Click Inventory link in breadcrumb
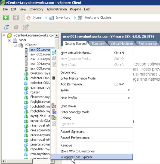This screenshot has height=164, width=160. coord(63,17)
